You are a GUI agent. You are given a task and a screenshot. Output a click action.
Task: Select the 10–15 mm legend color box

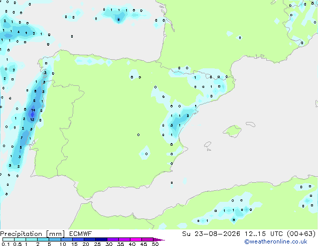(x=67, y=239)
